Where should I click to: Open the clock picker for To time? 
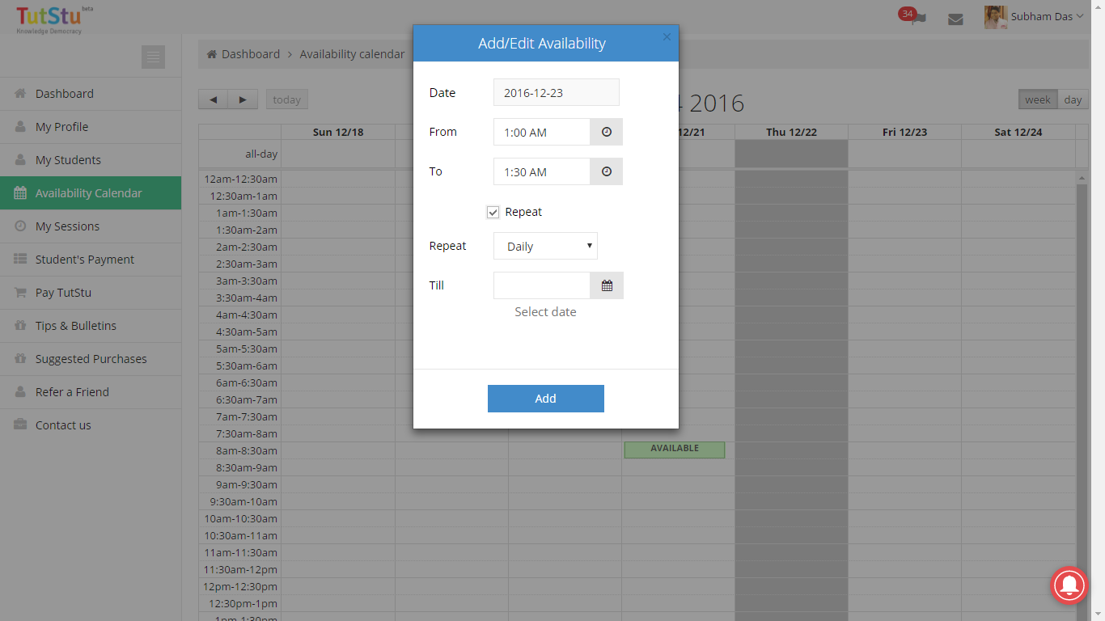point(607,171)
